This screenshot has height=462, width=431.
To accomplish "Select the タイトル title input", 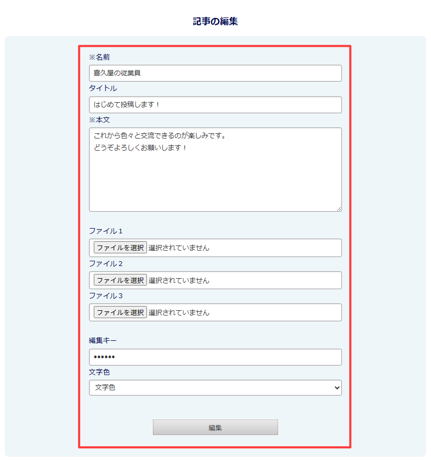I will tap(215, 105).
